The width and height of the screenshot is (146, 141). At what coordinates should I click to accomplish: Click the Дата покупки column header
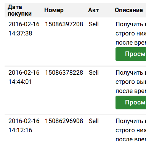19,10
